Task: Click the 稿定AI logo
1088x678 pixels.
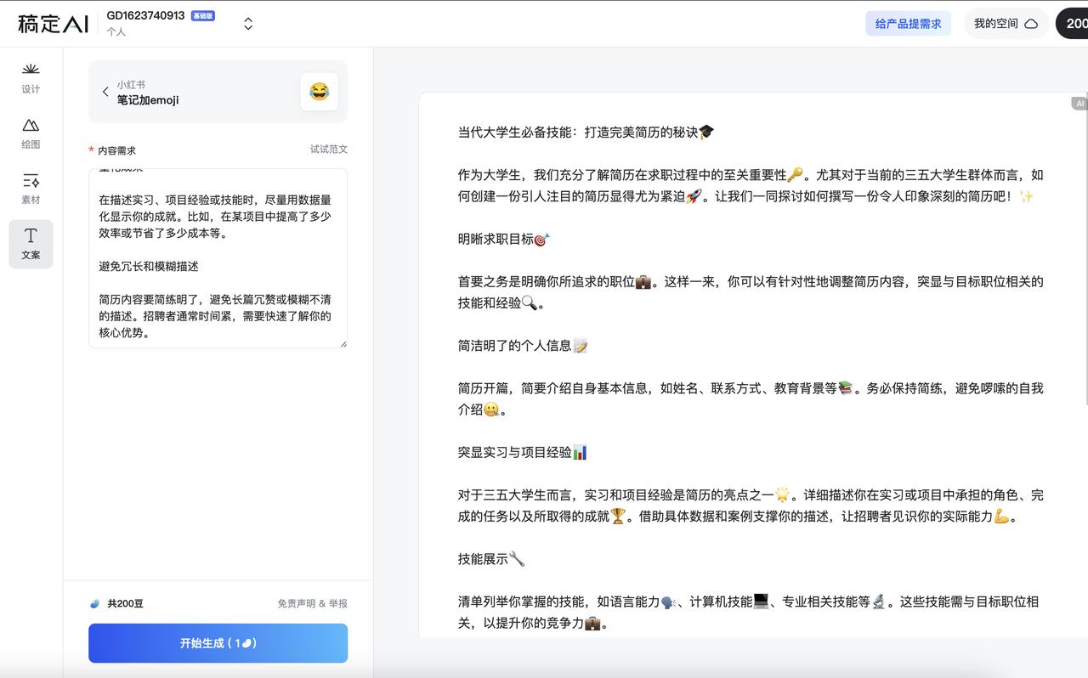Action: click(x=51, y=23)
